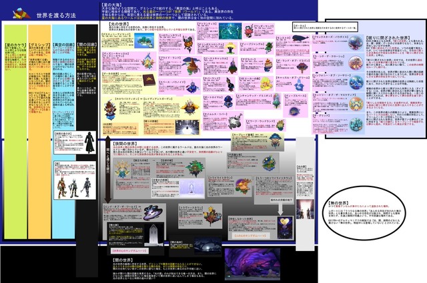This screenshot has width=427, height=283.
Task: Select the 【グミシップ】 column heading
Action: coord(39,45)
